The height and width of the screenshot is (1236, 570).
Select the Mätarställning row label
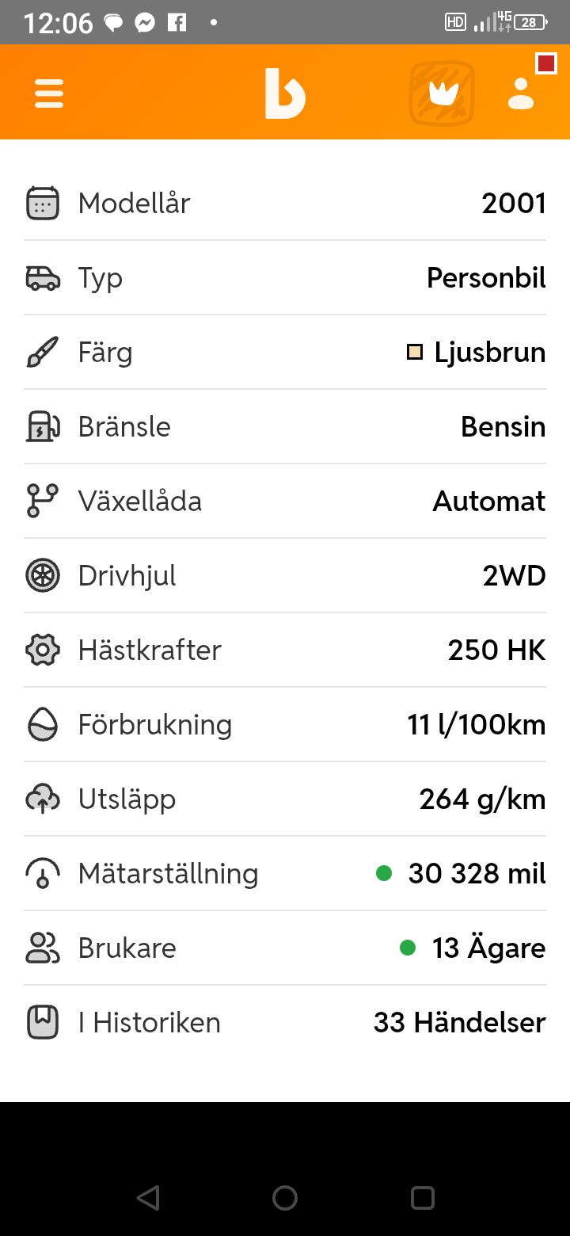click(x=168, y=873)
